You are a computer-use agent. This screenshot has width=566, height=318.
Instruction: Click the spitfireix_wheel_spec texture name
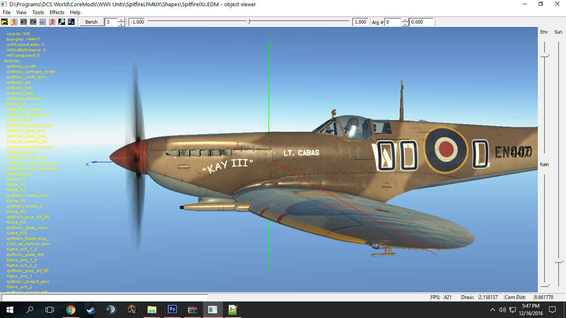(x=27, y=195)
